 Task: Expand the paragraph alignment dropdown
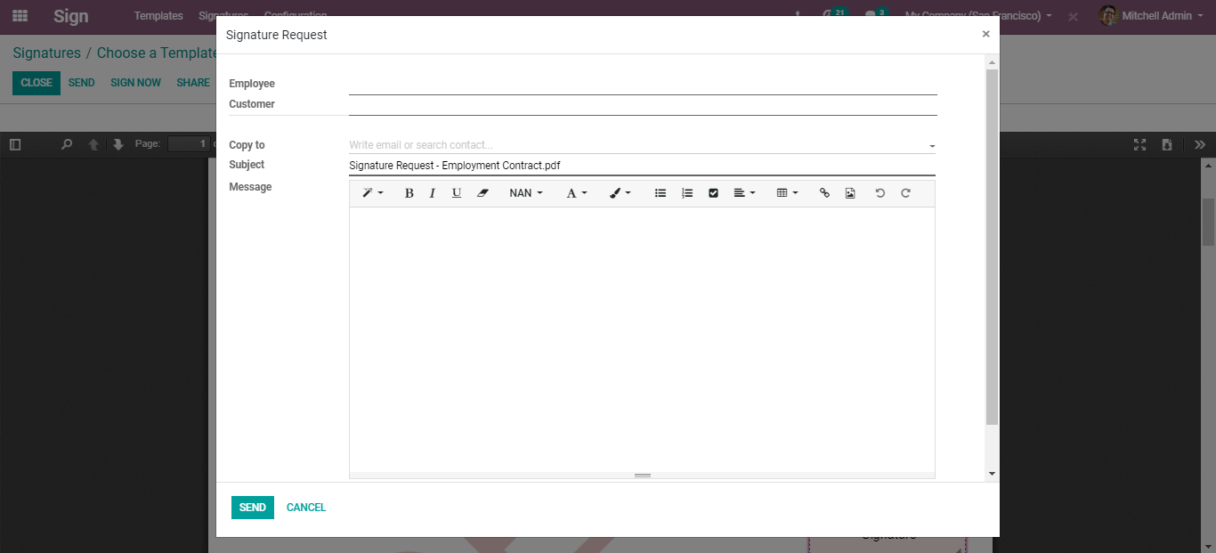(744, 193)
